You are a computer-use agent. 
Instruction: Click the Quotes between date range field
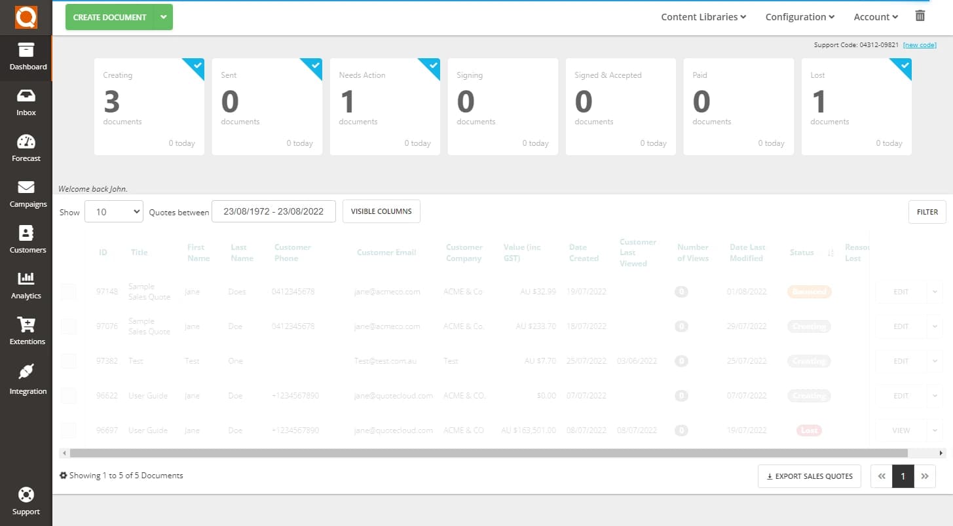click(274, 211)
